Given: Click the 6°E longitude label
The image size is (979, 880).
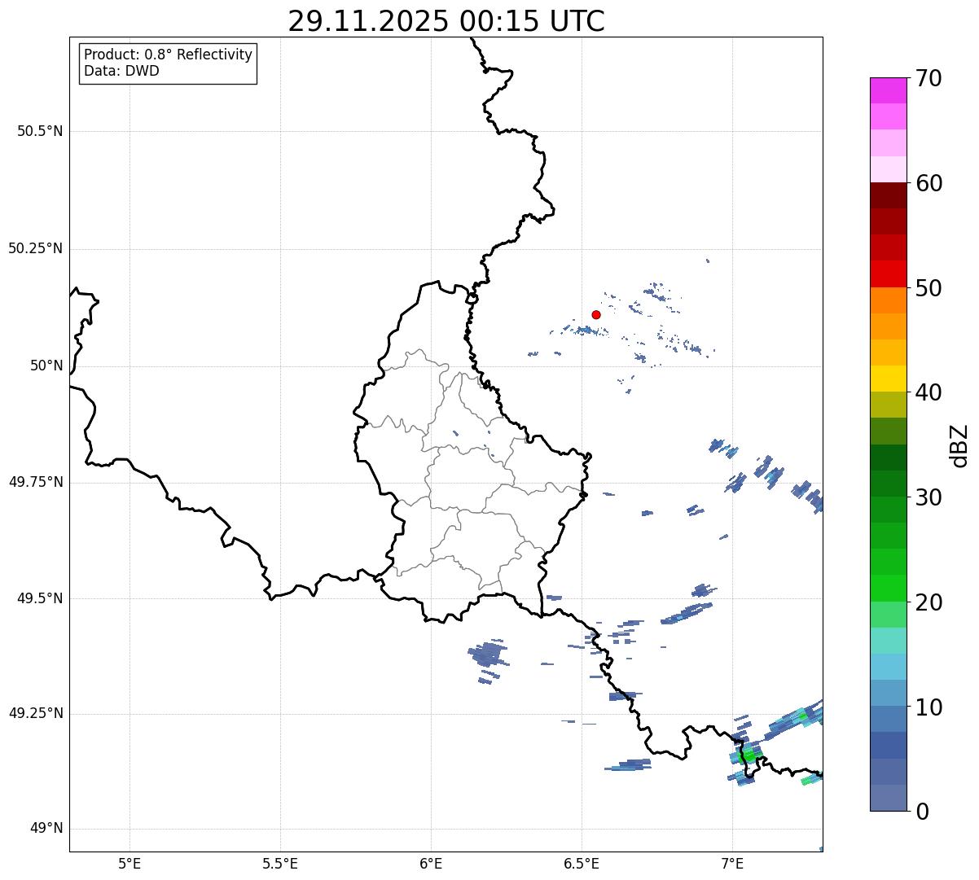Looking at the screenshot, I should (431, 863).
